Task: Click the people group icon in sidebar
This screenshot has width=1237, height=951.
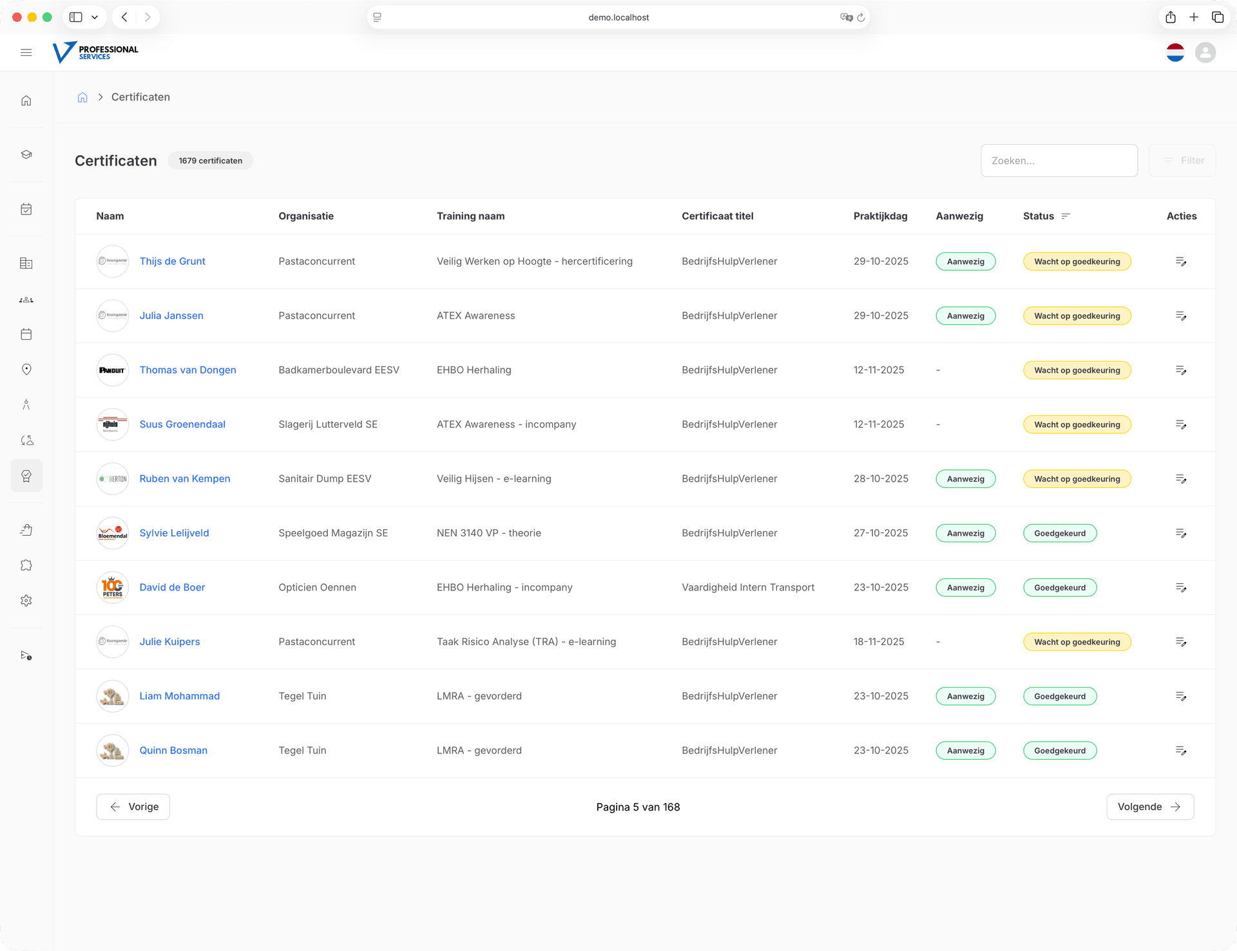Action: tap(26, 299)
